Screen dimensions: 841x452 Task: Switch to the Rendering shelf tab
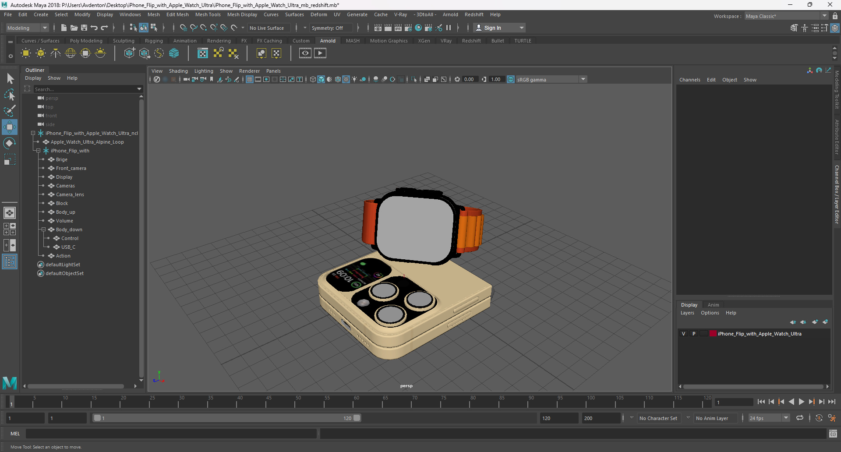[x=219, y=41]
